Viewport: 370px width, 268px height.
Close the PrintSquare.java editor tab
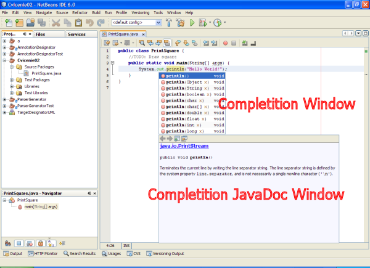(x=143, y=35)
